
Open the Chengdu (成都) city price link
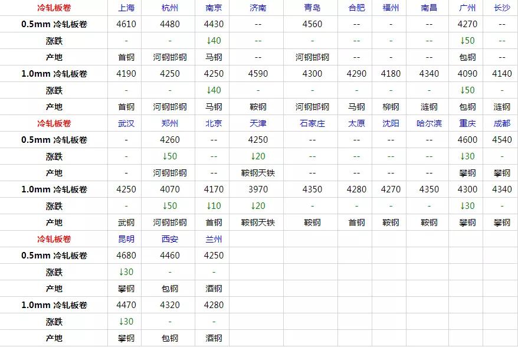[x=501, y=123]
